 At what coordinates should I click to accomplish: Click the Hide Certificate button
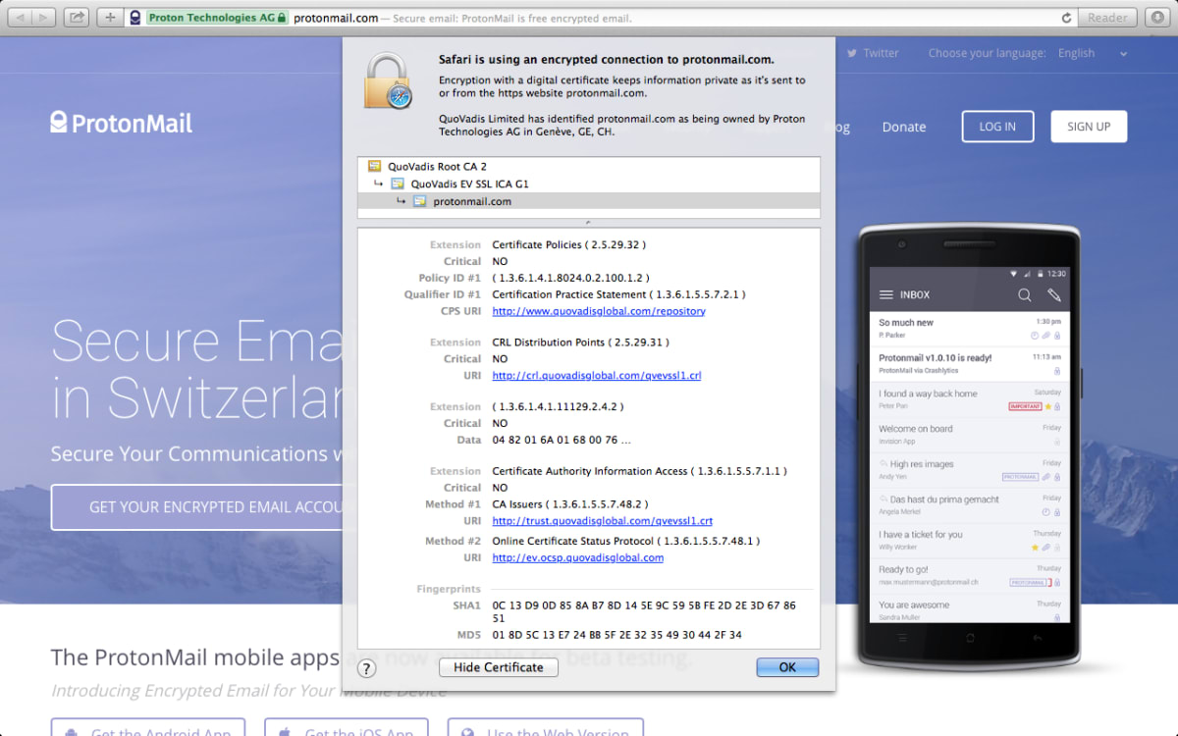pyautogui.click(x=499, y=667)
